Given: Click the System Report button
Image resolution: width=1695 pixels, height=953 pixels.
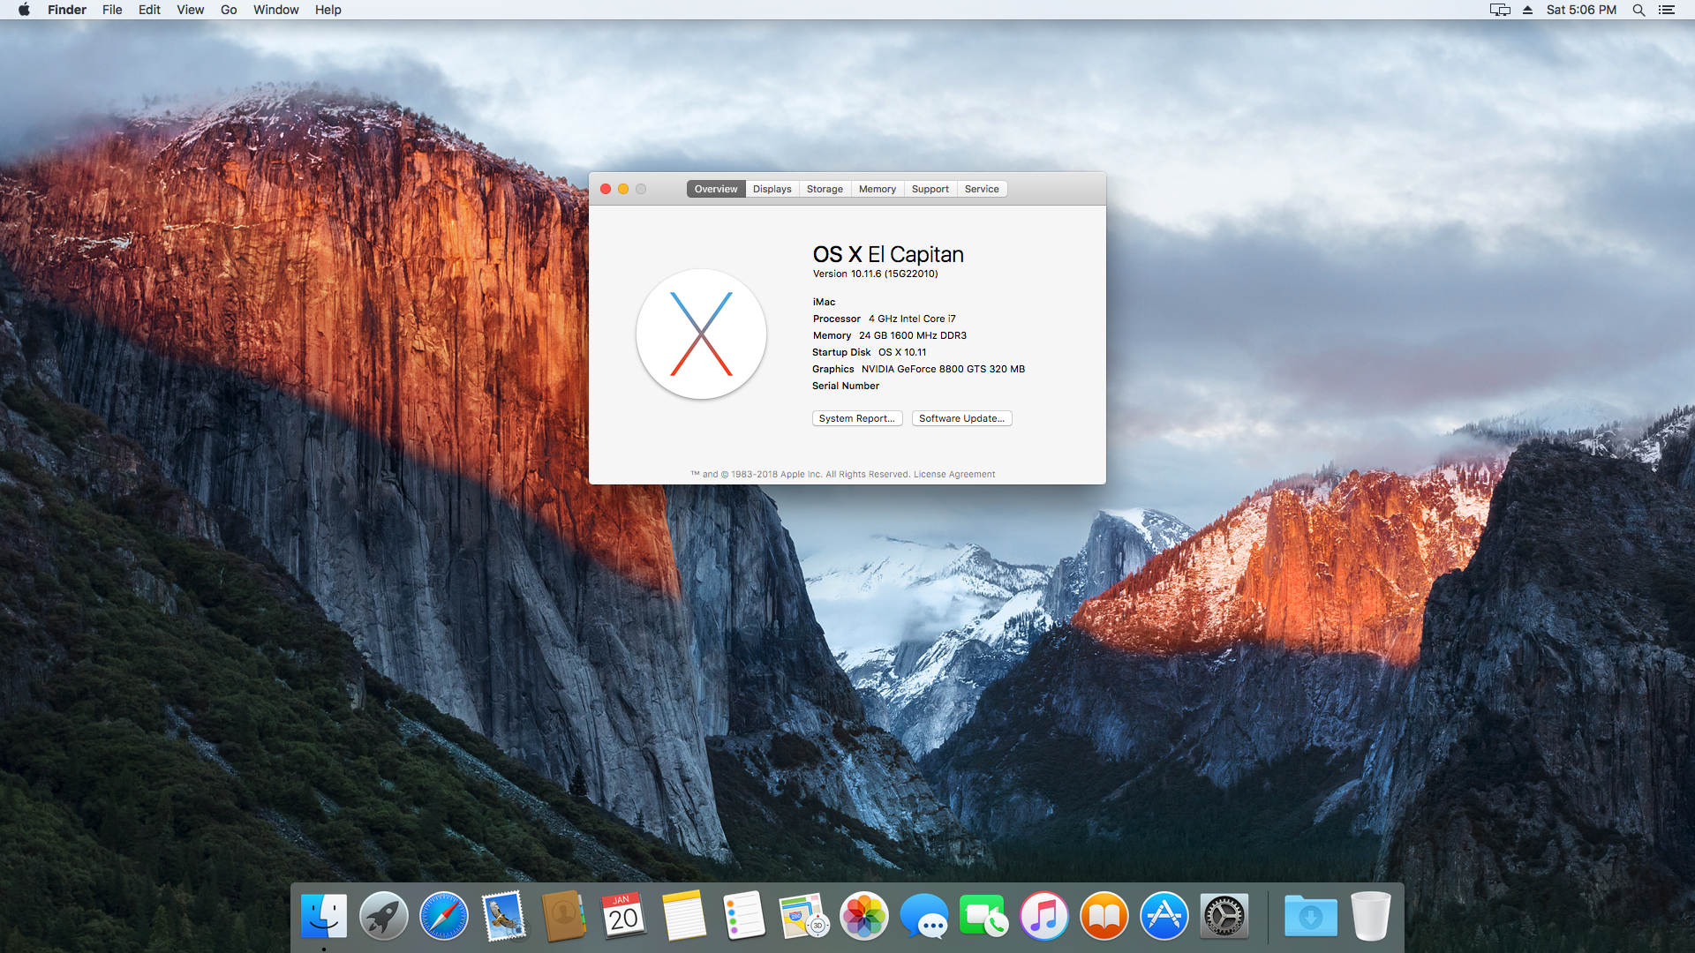Looking at the screenshot, I should (856, 418).
